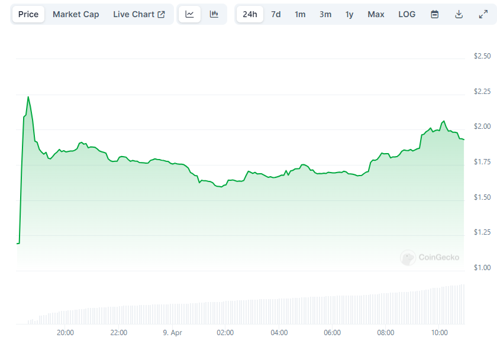Image resolution: width=497 pixels, height=344 pixels.
Task: Click the 02:00 time axis label
Action: pyautogui.click(x=225, y=333)
